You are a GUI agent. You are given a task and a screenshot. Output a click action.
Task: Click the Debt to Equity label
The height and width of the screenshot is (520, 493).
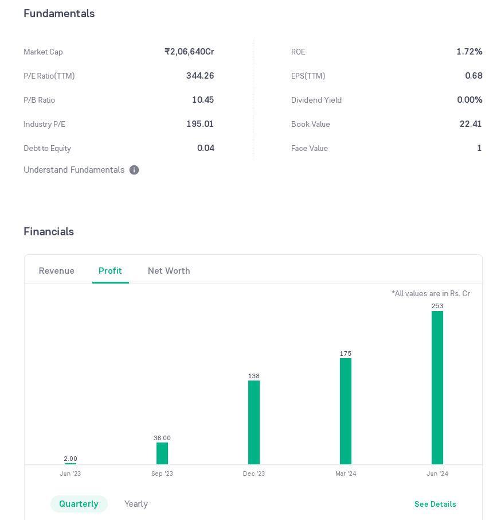[48, 148]
